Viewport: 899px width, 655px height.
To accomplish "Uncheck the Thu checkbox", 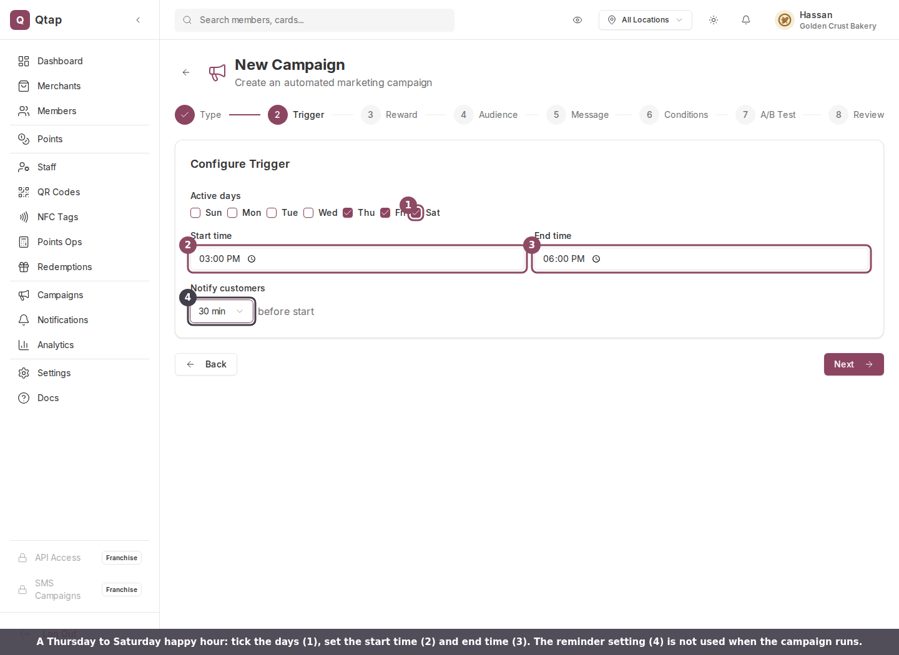I will (348, 213).
